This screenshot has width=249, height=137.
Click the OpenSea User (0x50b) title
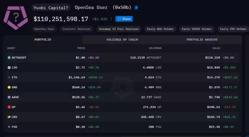click(x=103, y=8)
